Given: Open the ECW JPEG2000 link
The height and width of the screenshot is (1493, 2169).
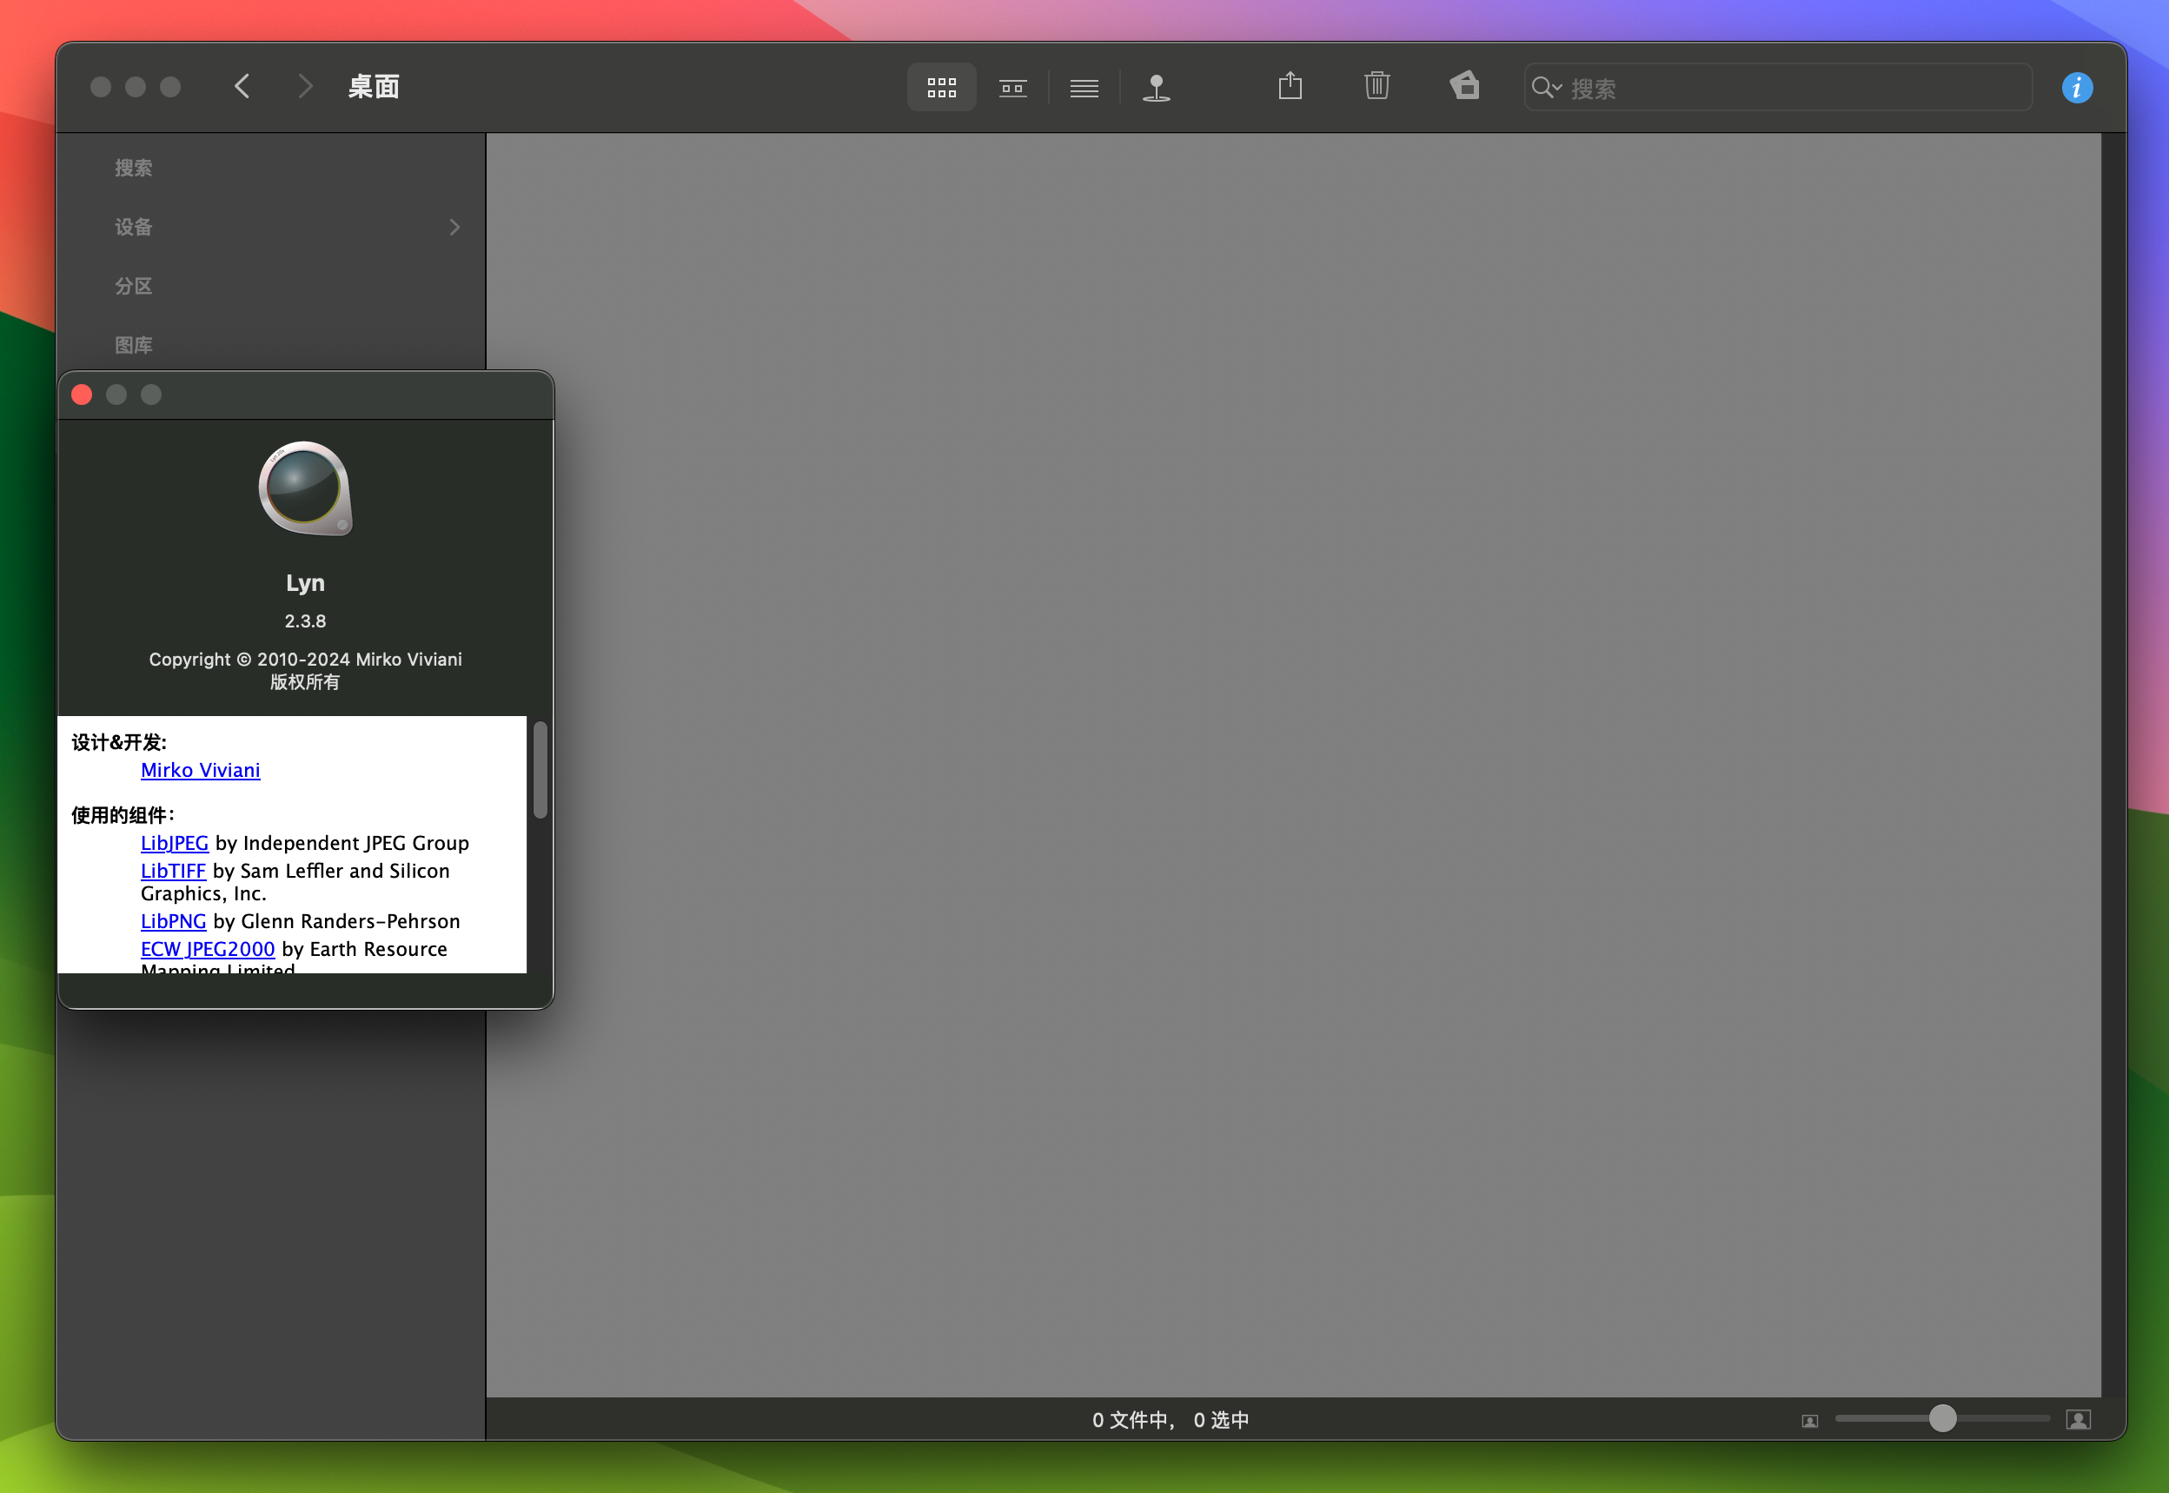Looking at the screenshot, I should pyautogui.click(x=208, y=949).
